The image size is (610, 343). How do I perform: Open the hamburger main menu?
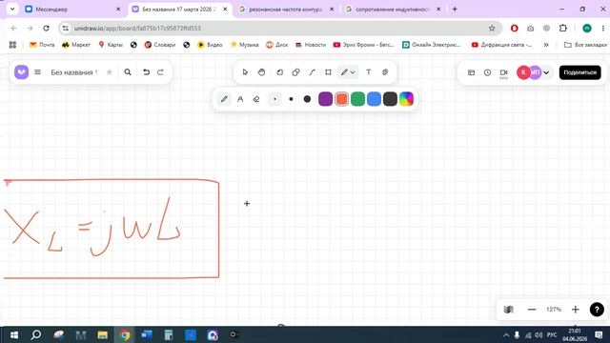click(x=38, y=72)
